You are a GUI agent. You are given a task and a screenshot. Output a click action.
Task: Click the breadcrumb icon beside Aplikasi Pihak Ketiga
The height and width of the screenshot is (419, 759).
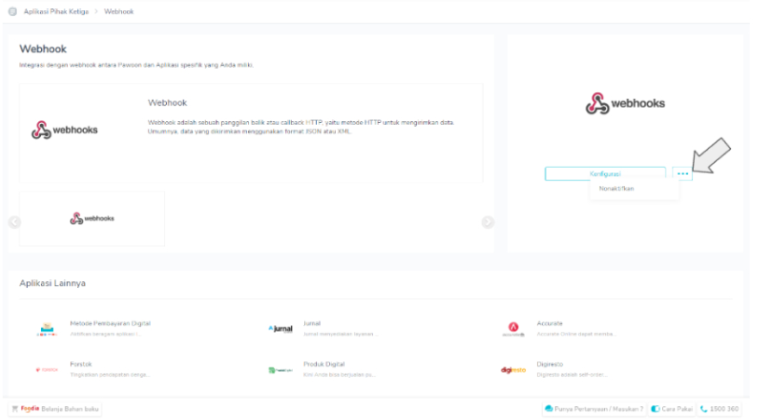[x=12, y=11]
